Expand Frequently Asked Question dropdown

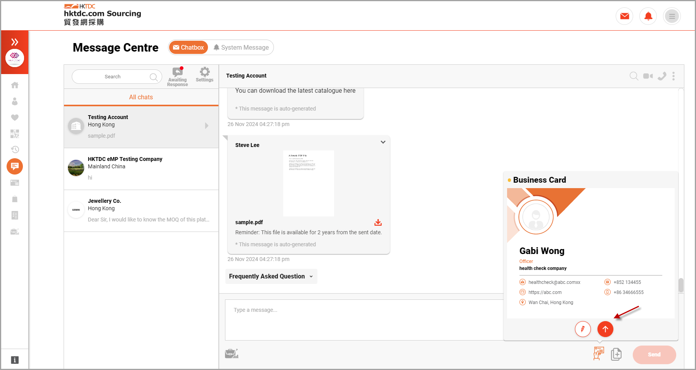click(271, 276)
